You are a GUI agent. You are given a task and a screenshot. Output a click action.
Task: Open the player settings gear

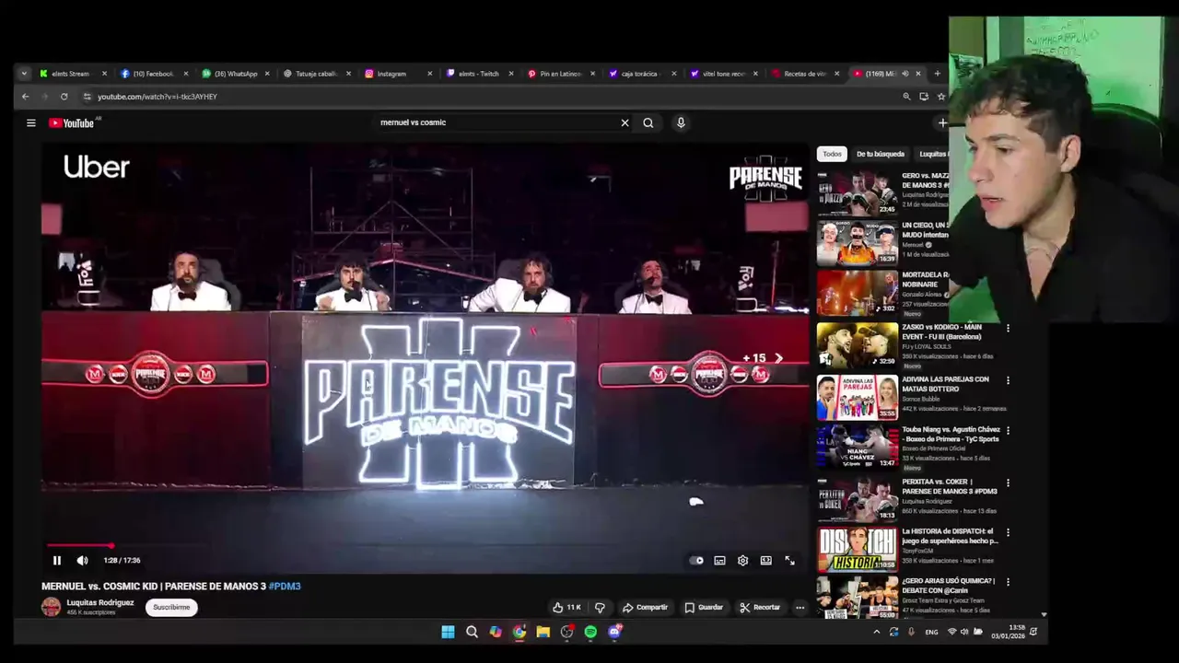742,560
